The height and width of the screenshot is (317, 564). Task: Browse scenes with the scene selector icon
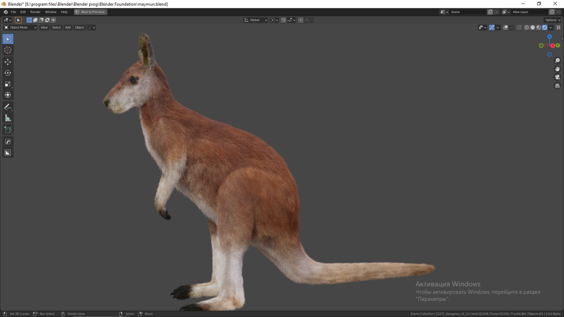click(x=444, y=12)
